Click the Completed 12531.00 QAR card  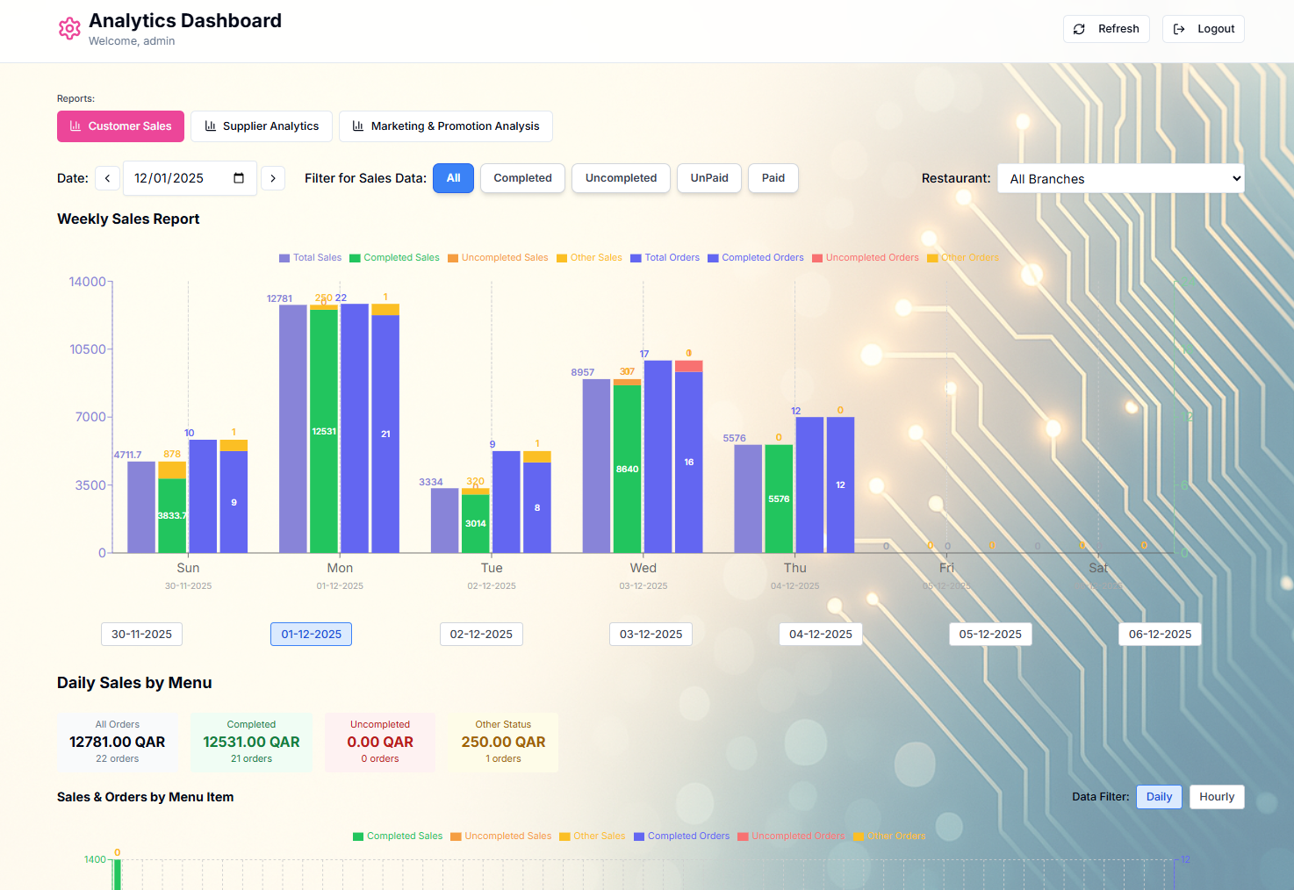tap(251, 743)
